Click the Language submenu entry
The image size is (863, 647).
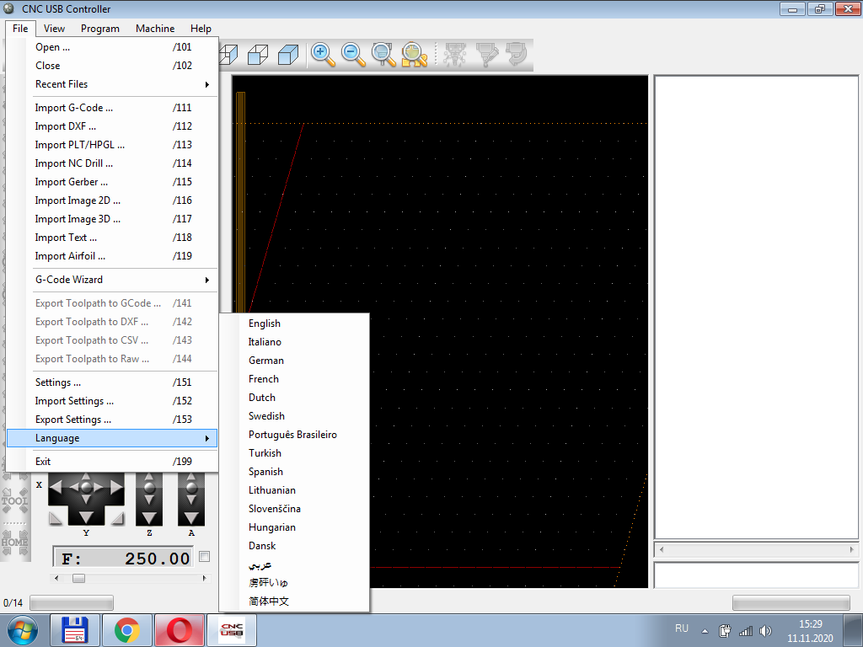(113, 438)
